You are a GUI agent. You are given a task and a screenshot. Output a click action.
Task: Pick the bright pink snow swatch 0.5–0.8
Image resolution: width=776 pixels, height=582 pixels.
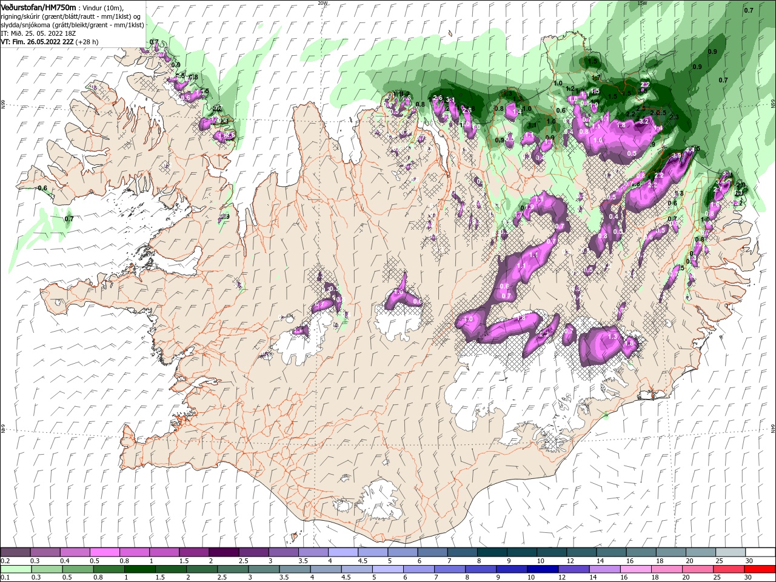click(105, 552)
